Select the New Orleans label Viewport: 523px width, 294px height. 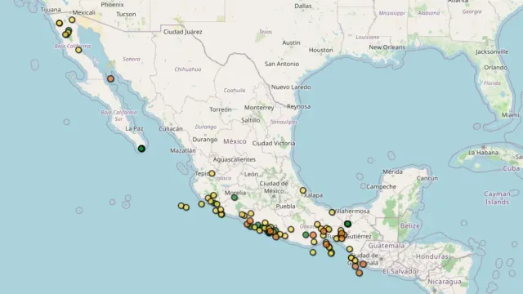(x=387, y=47)
